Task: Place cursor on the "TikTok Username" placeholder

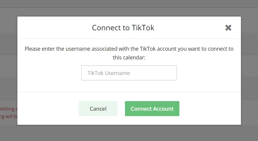Action: (x=109, y=73)
